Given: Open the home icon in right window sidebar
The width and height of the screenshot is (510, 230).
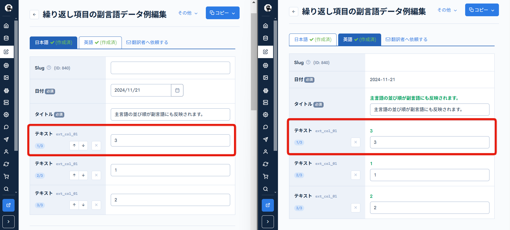Looking at the screenshot, I should (x=266, y=26).
